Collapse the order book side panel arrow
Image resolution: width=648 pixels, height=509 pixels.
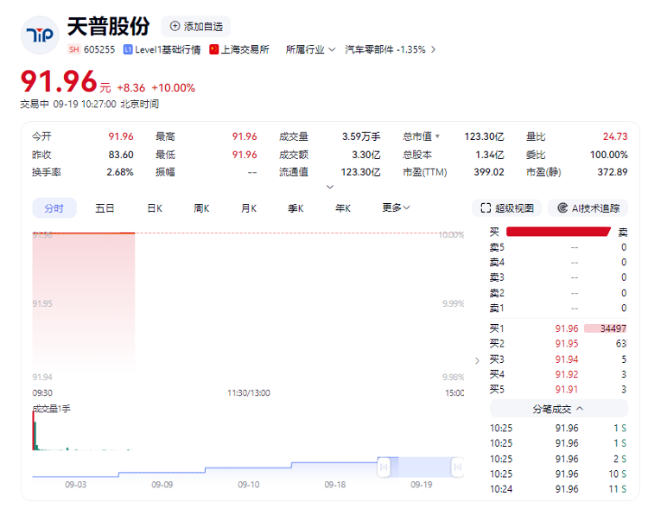(477, 360)
